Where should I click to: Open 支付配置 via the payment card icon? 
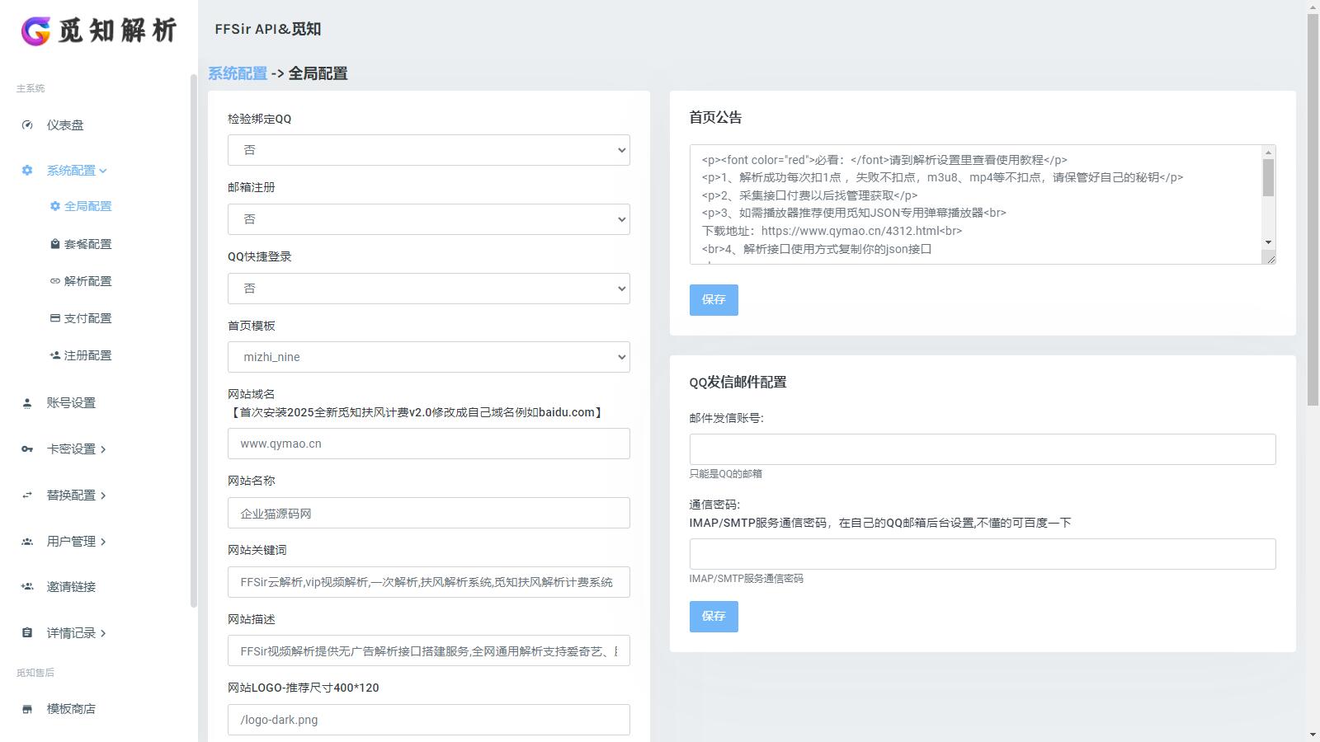coord(54,317)
